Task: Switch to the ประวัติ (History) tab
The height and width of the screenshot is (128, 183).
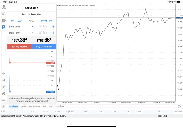Action: [23, 107]
